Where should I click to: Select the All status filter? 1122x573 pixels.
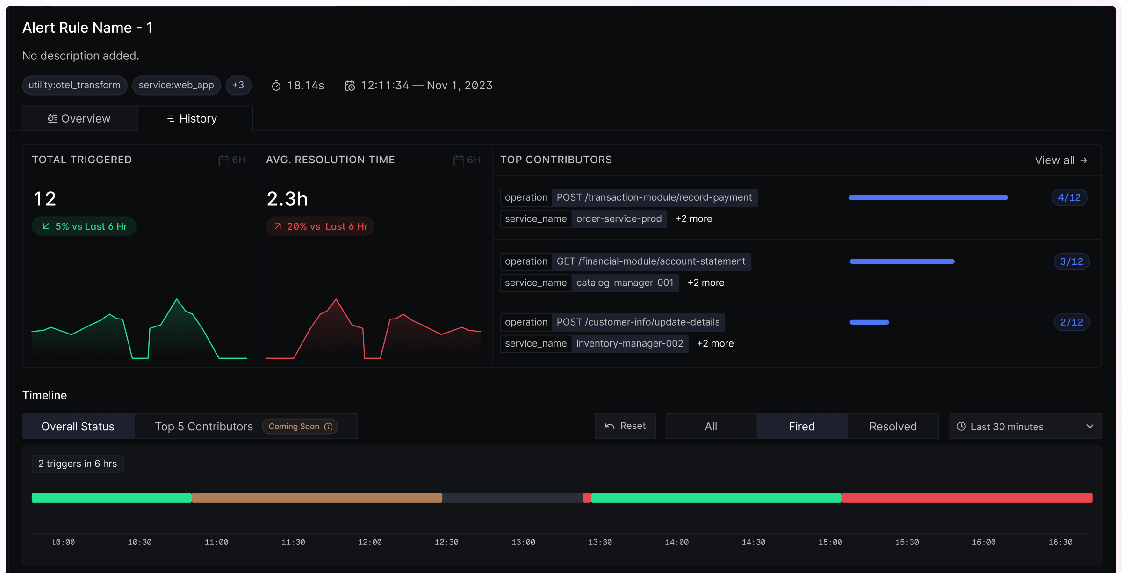pos(710,426)
